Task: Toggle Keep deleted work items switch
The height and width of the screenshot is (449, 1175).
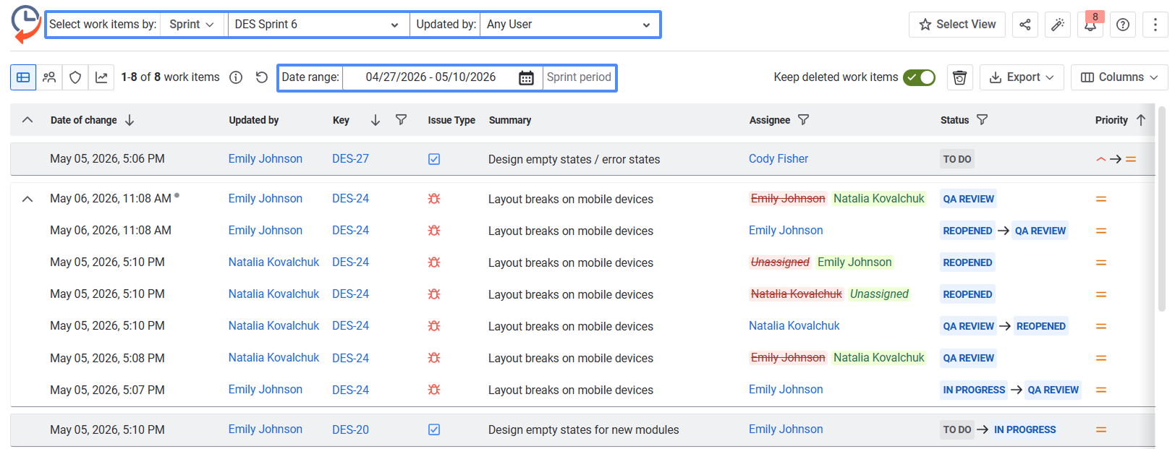Action: [x=919, y=77]
